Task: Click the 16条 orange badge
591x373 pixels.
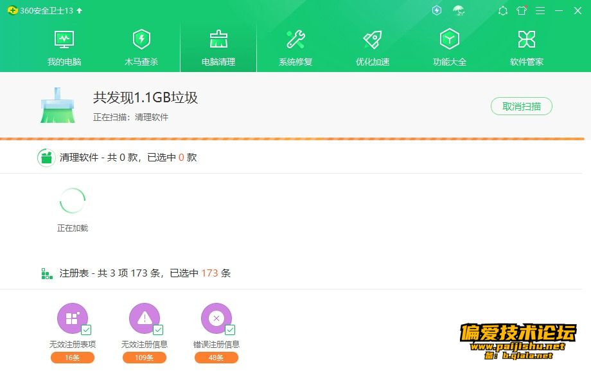Action: coord(73,358)
